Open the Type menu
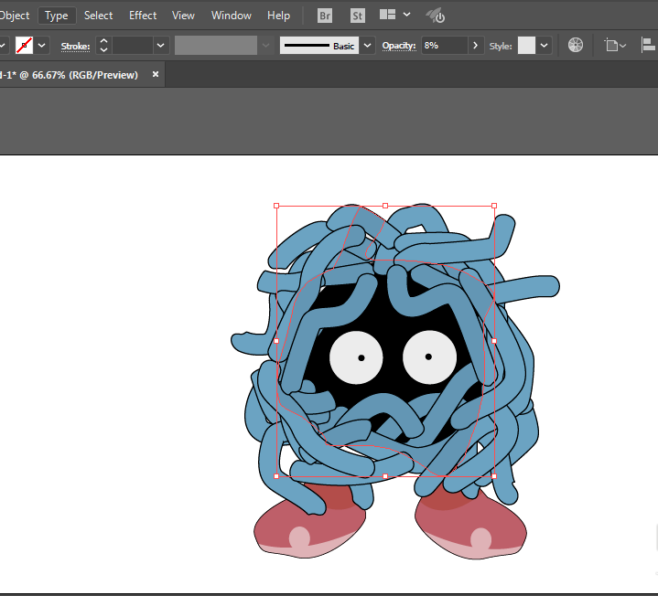 [57, 16]
